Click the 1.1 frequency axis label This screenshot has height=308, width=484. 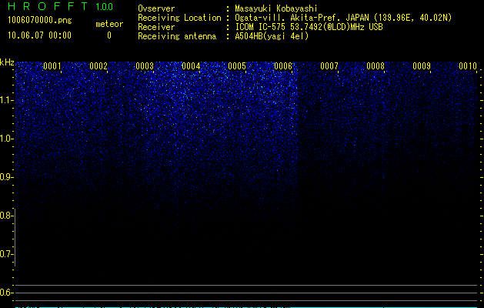(7, 100)
